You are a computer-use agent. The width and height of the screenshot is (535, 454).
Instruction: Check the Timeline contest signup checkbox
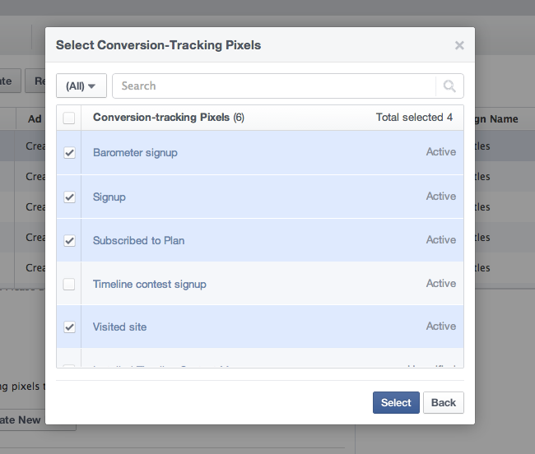(x=69, y=285)
